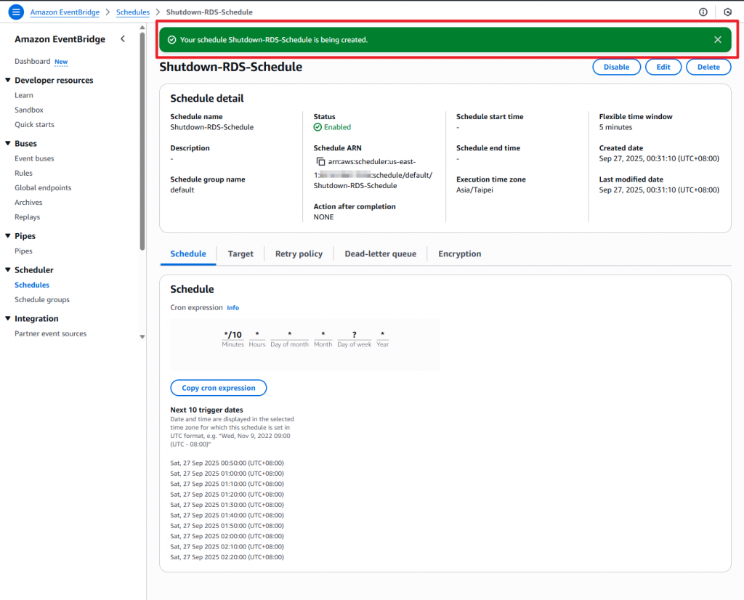Open Sandbox in the sidebar
This screenshot has height=600, width=744.
tap(29, 110)
